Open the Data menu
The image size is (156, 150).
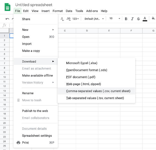(69, 11)
